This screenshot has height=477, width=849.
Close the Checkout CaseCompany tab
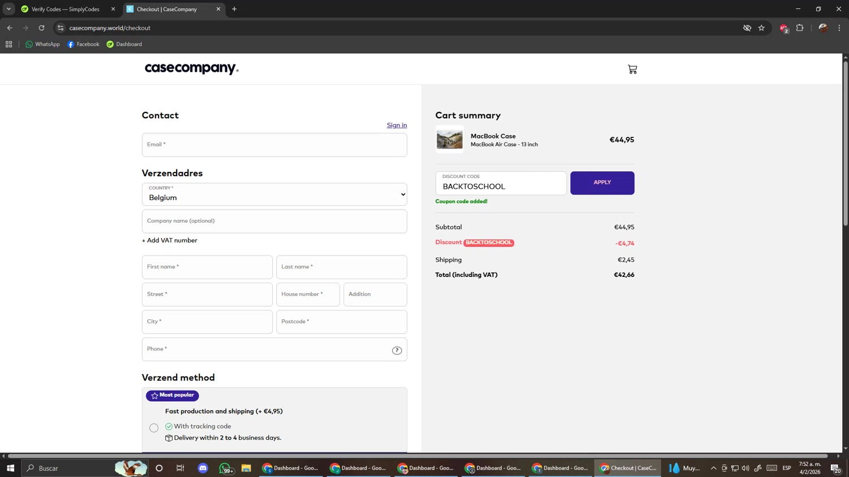coord(218,9)
